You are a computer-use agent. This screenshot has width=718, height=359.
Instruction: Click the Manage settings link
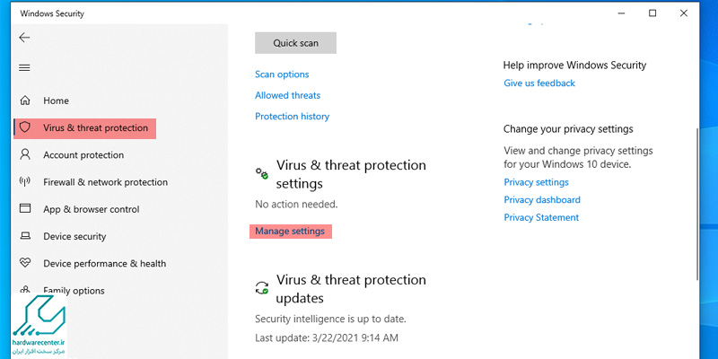point(290,231)
